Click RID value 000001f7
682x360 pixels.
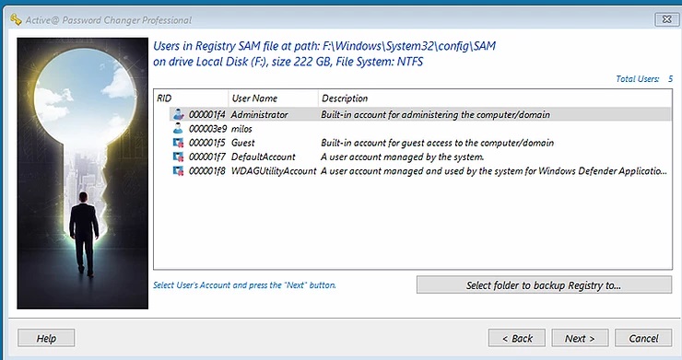tap(206, 157)
